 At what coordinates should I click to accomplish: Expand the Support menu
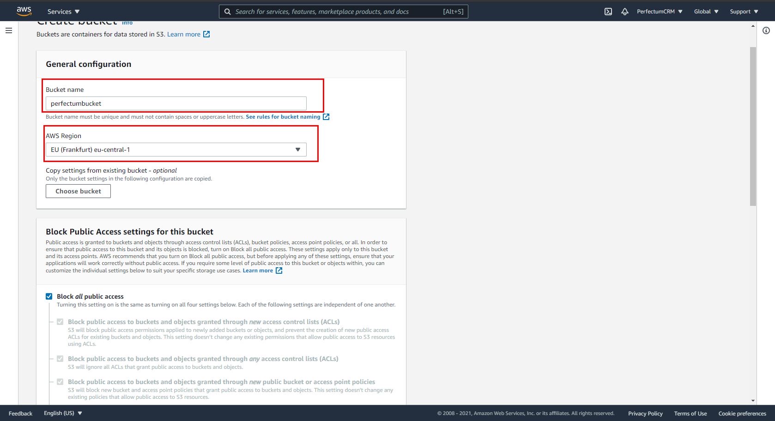[744, 12]
